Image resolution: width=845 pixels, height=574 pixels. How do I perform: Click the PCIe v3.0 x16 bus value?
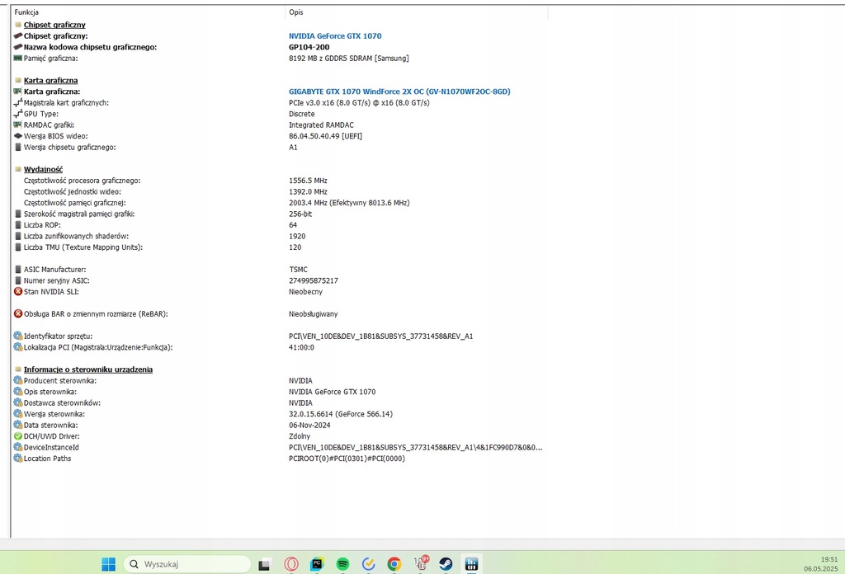(x=359, y=103)
